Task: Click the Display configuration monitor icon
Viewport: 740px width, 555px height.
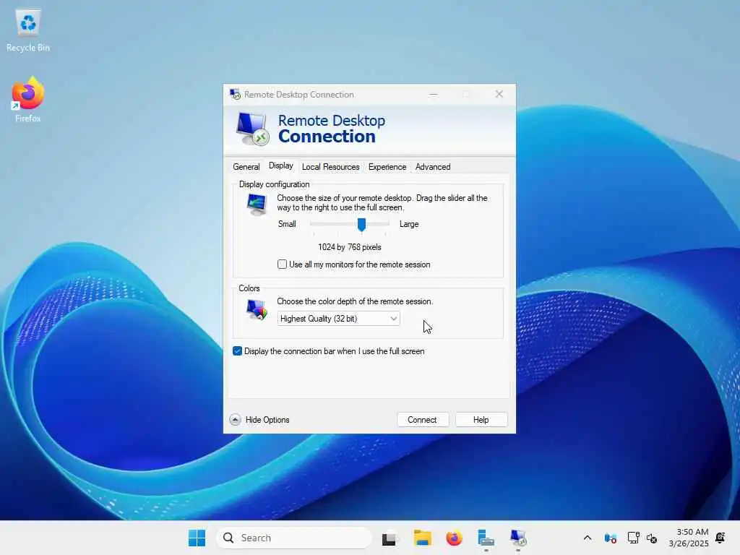Action: click(257, 205)
